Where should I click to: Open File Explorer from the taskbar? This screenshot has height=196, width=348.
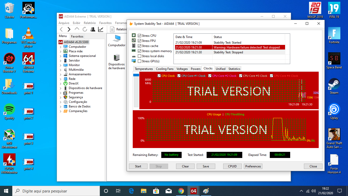click(x=144, y=191)
